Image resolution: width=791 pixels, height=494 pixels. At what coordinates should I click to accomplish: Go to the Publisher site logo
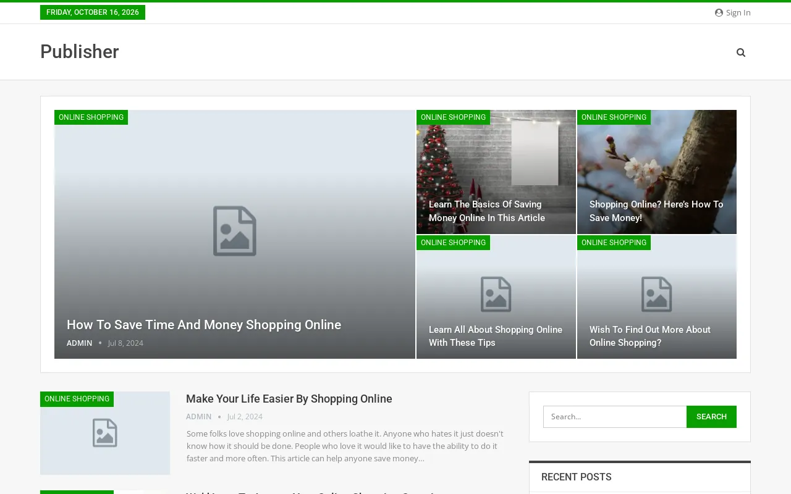coord(80,52)
